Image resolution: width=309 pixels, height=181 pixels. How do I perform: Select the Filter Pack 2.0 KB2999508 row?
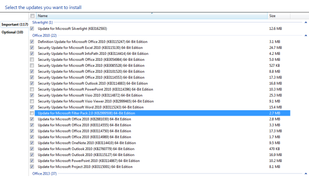(x=162, y=113)
